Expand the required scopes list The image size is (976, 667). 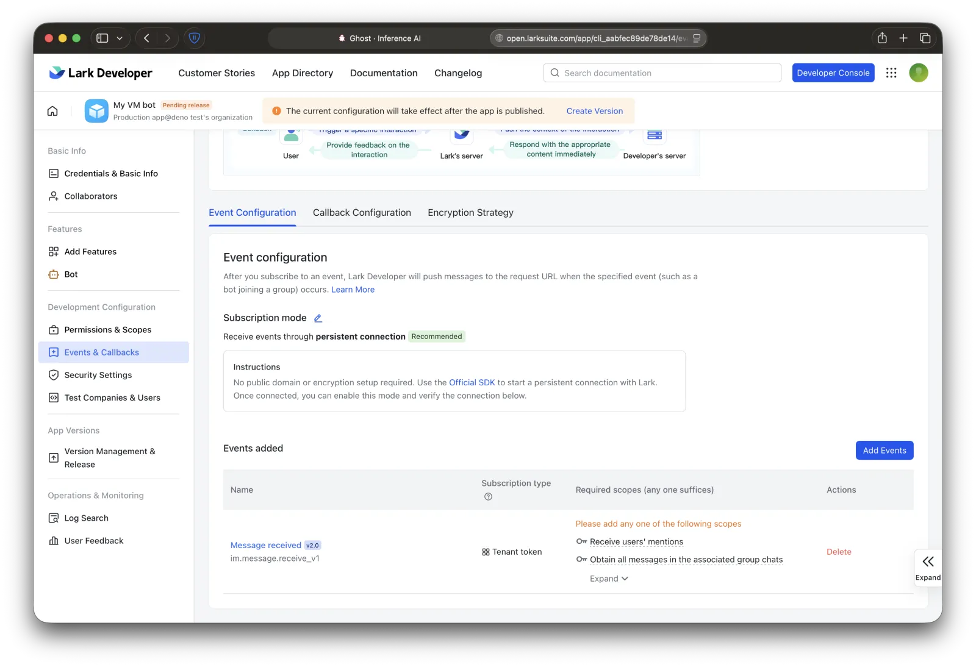(x=609, y=579)
